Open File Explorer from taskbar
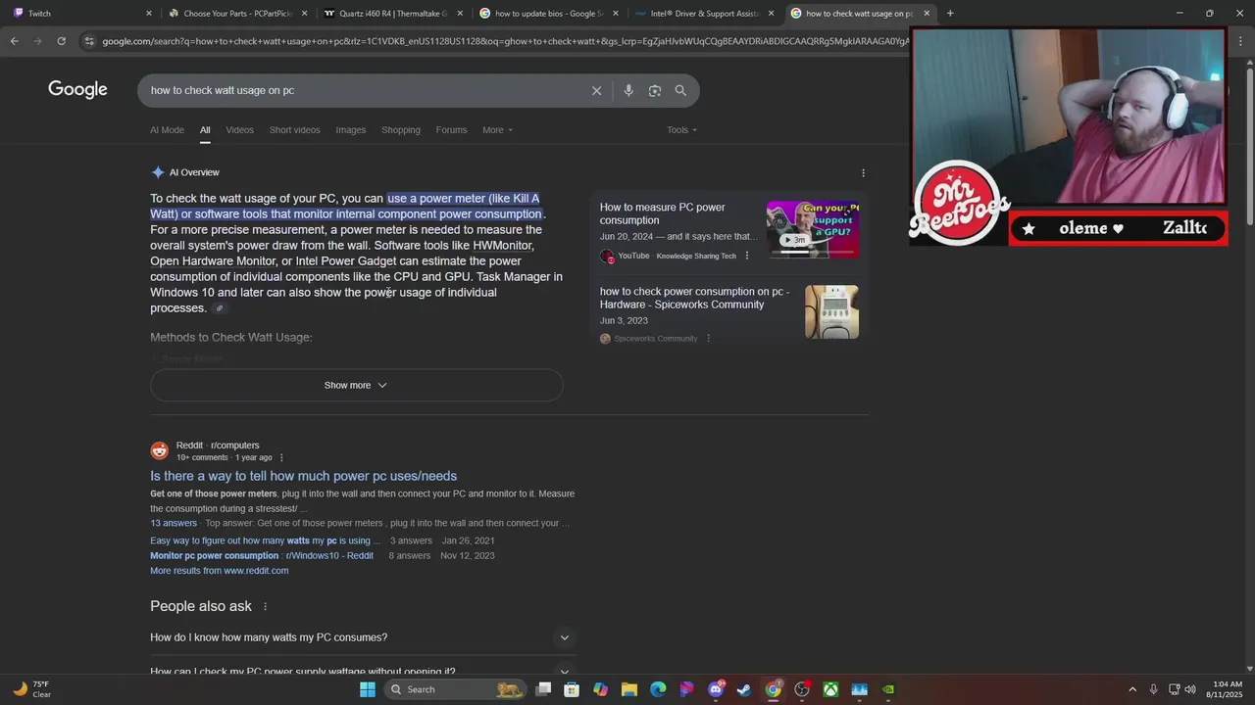 (629, 689)
